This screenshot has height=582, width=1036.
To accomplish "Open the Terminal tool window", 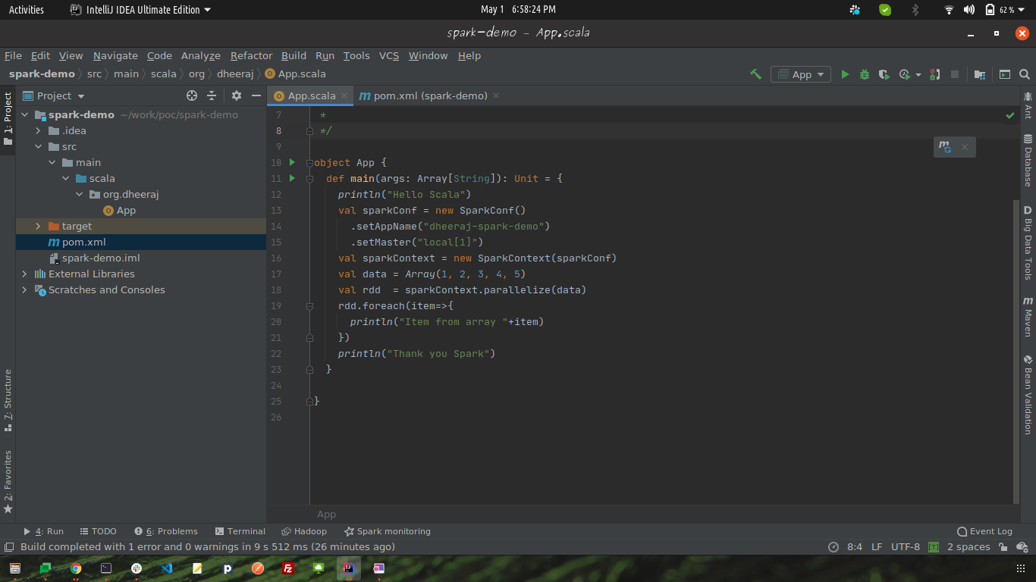I will tap(240, 531).
